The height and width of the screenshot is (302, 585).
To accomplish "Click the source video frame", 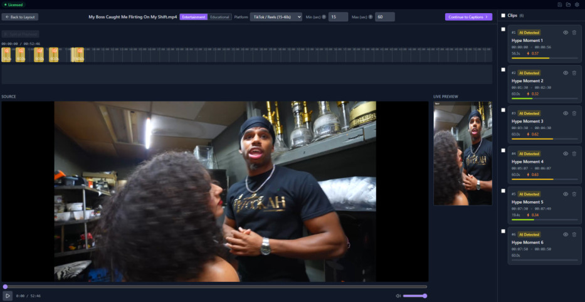I will 215,191.
